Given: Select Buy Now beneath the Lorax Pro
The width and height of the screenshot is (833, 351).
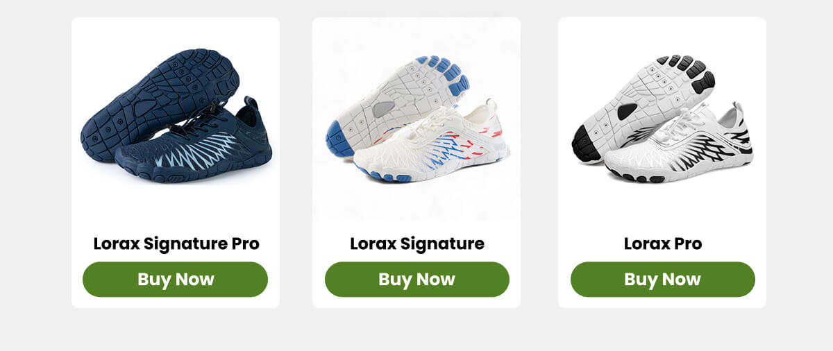Looking at the screenshot, I should click(662, 280).
